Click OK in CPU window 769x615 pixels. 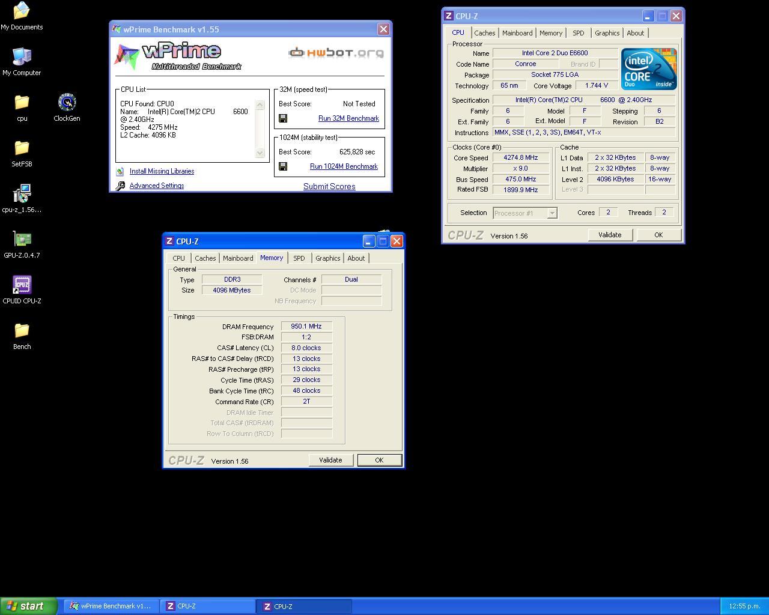658,235
